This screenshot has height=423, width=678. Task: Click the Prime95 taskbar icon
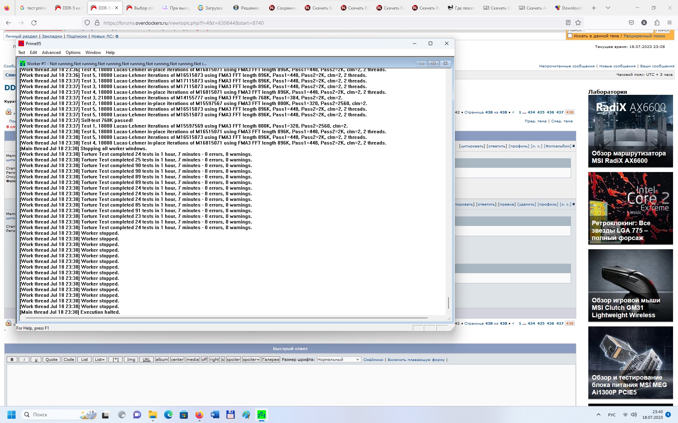[x=261, y=415]
